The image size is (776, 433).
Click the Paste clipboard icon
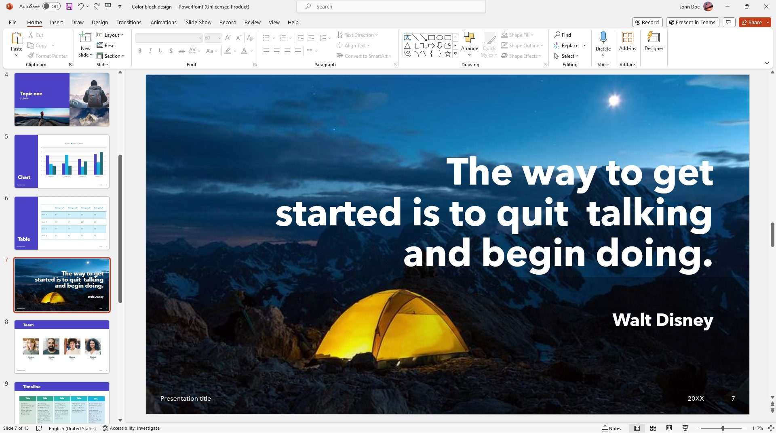[17, 39]
